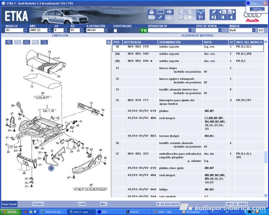The width and height of the screenshot is (269, 215).
Task: Go to previous illustration page icon
Action: point(222,12)
